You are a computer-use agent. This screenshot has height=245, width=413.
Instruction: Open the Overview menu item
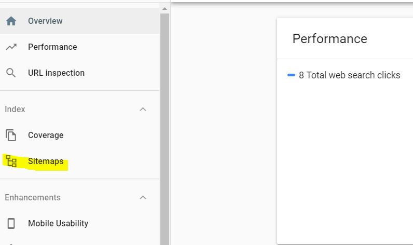45,21
